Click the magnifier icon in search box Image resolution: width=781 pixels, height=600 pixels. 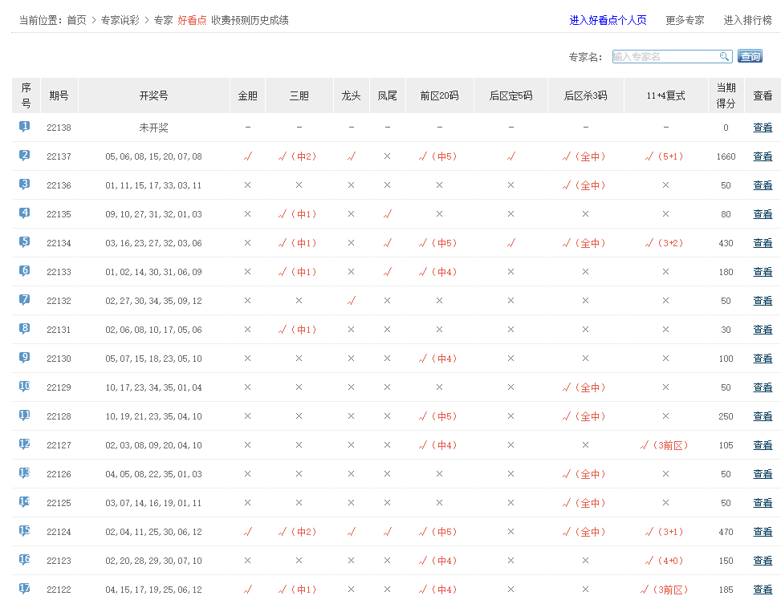[724, 56]
